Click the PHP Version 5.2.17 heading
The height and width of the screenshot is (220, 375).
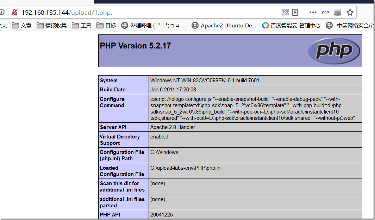point(135,46)
